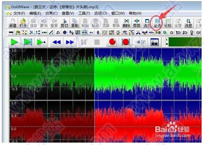Click the 复制 (Copy) toolbar icon
Image resolution: width=204 pixels, height=145 pixels.
click(x=75, y=23)
